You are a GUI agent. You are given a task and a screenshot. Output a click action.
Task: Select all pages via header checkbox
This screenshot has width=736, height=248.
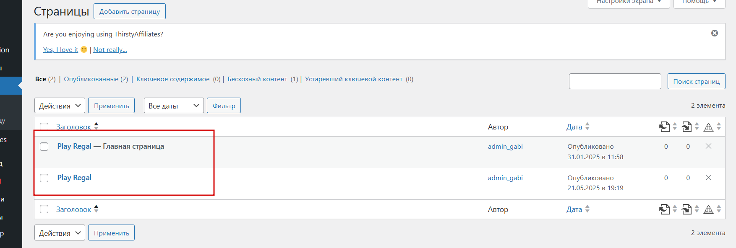[44, 127]
